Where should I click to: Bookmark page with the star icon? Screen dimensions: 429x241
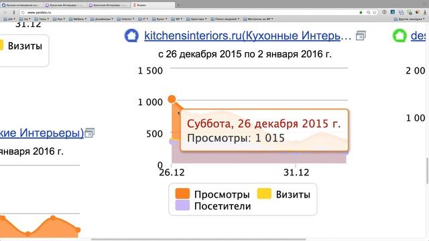click(x=375, y=13)
